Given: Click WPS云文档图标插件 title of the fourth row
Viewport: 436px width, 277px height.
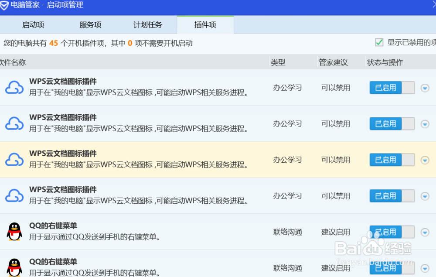Looking at the screenshot, I should coord(63,189).
